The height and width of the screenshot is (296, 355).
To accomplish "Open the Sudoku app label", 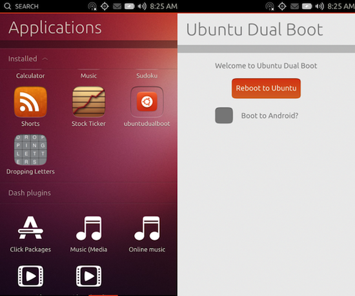I will click(x=147, y=76).
